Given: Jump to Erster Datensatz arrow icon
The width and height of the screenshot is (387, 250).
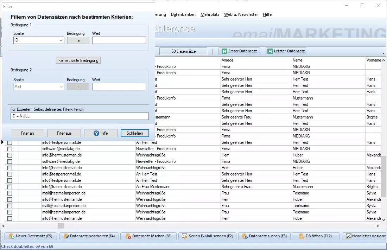Looking at the screenshot, I should [x=224, y=51].
